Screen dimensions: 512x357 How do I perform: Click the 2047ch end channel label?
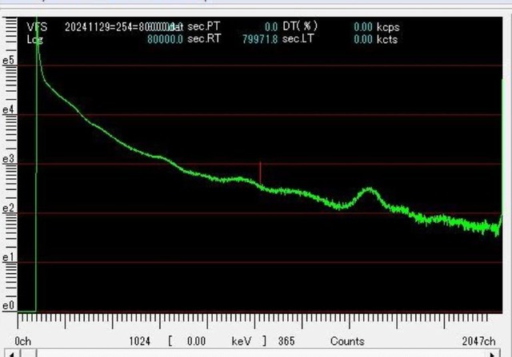click(x=478, y=341)
